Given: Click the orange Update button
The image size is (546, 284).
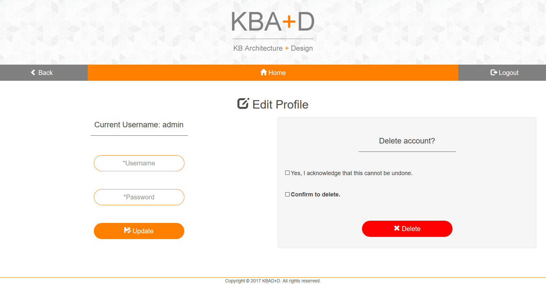Looking at the screenshot, I should 139,231.
